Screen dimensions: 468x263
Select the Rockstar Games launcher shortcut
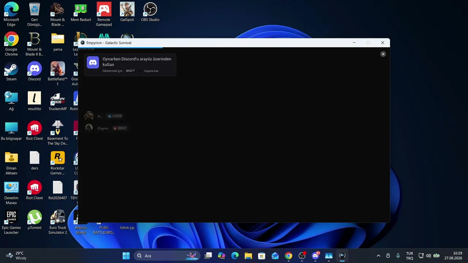(x=57, y=163)
